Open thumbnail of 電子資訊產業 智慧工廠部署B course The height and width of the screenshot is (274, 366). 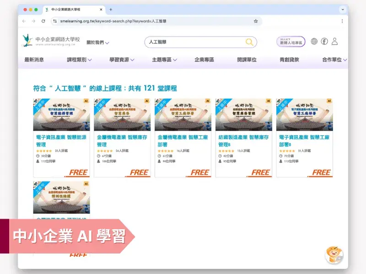click(x=305, y=115)
